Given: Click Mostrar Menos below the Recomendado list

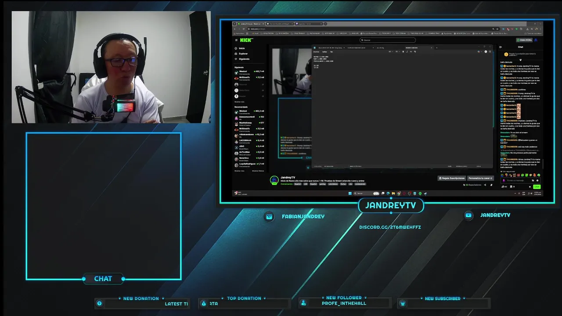Looking at the screenshot, I should tap(258, 171).
